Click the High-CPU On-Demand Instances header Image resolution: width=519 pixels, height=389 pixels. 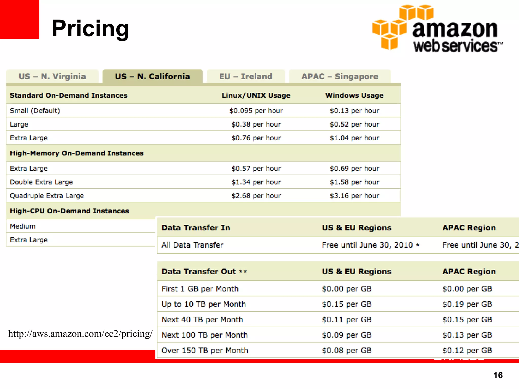(x=69, y=211)
